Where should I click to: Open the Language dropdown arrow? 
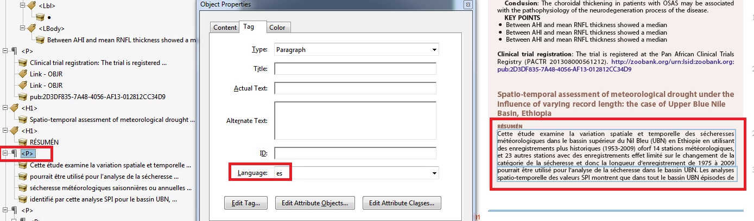[x=434, y=173]
